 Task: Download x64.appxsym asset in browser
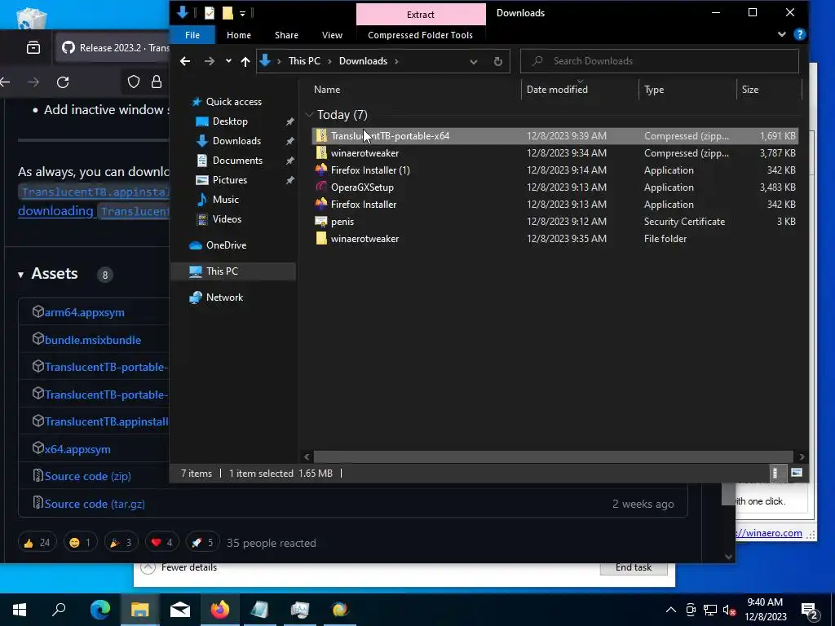(x=77, y=449)
